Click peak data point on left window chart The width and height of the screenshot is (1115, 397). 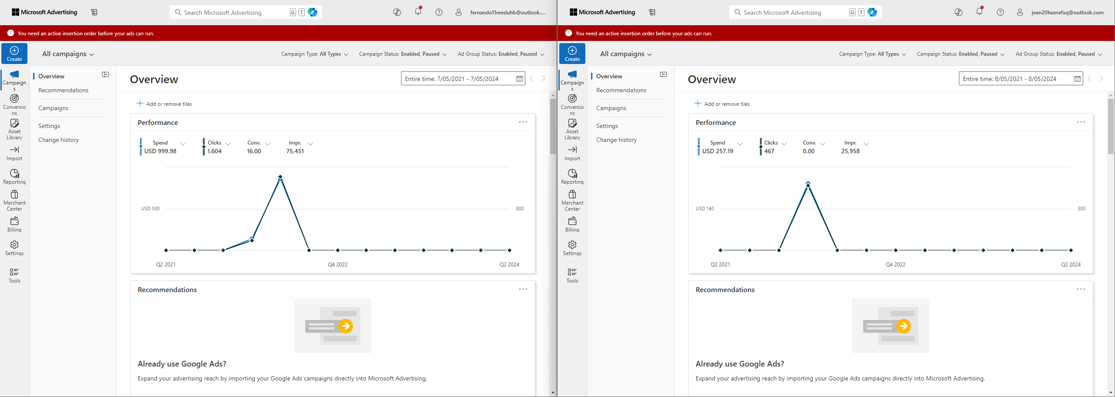pyautogui.click(x=280, y=177)
